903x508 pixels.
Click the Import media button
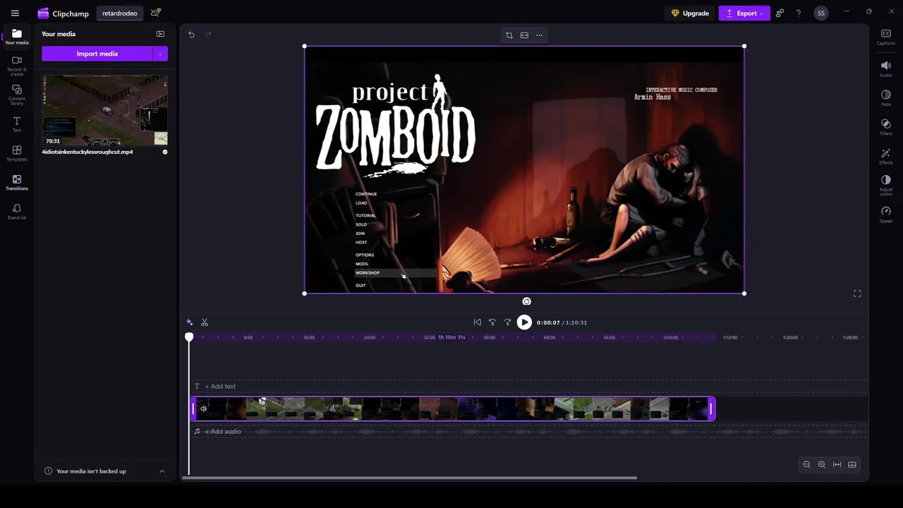(97, 54)
